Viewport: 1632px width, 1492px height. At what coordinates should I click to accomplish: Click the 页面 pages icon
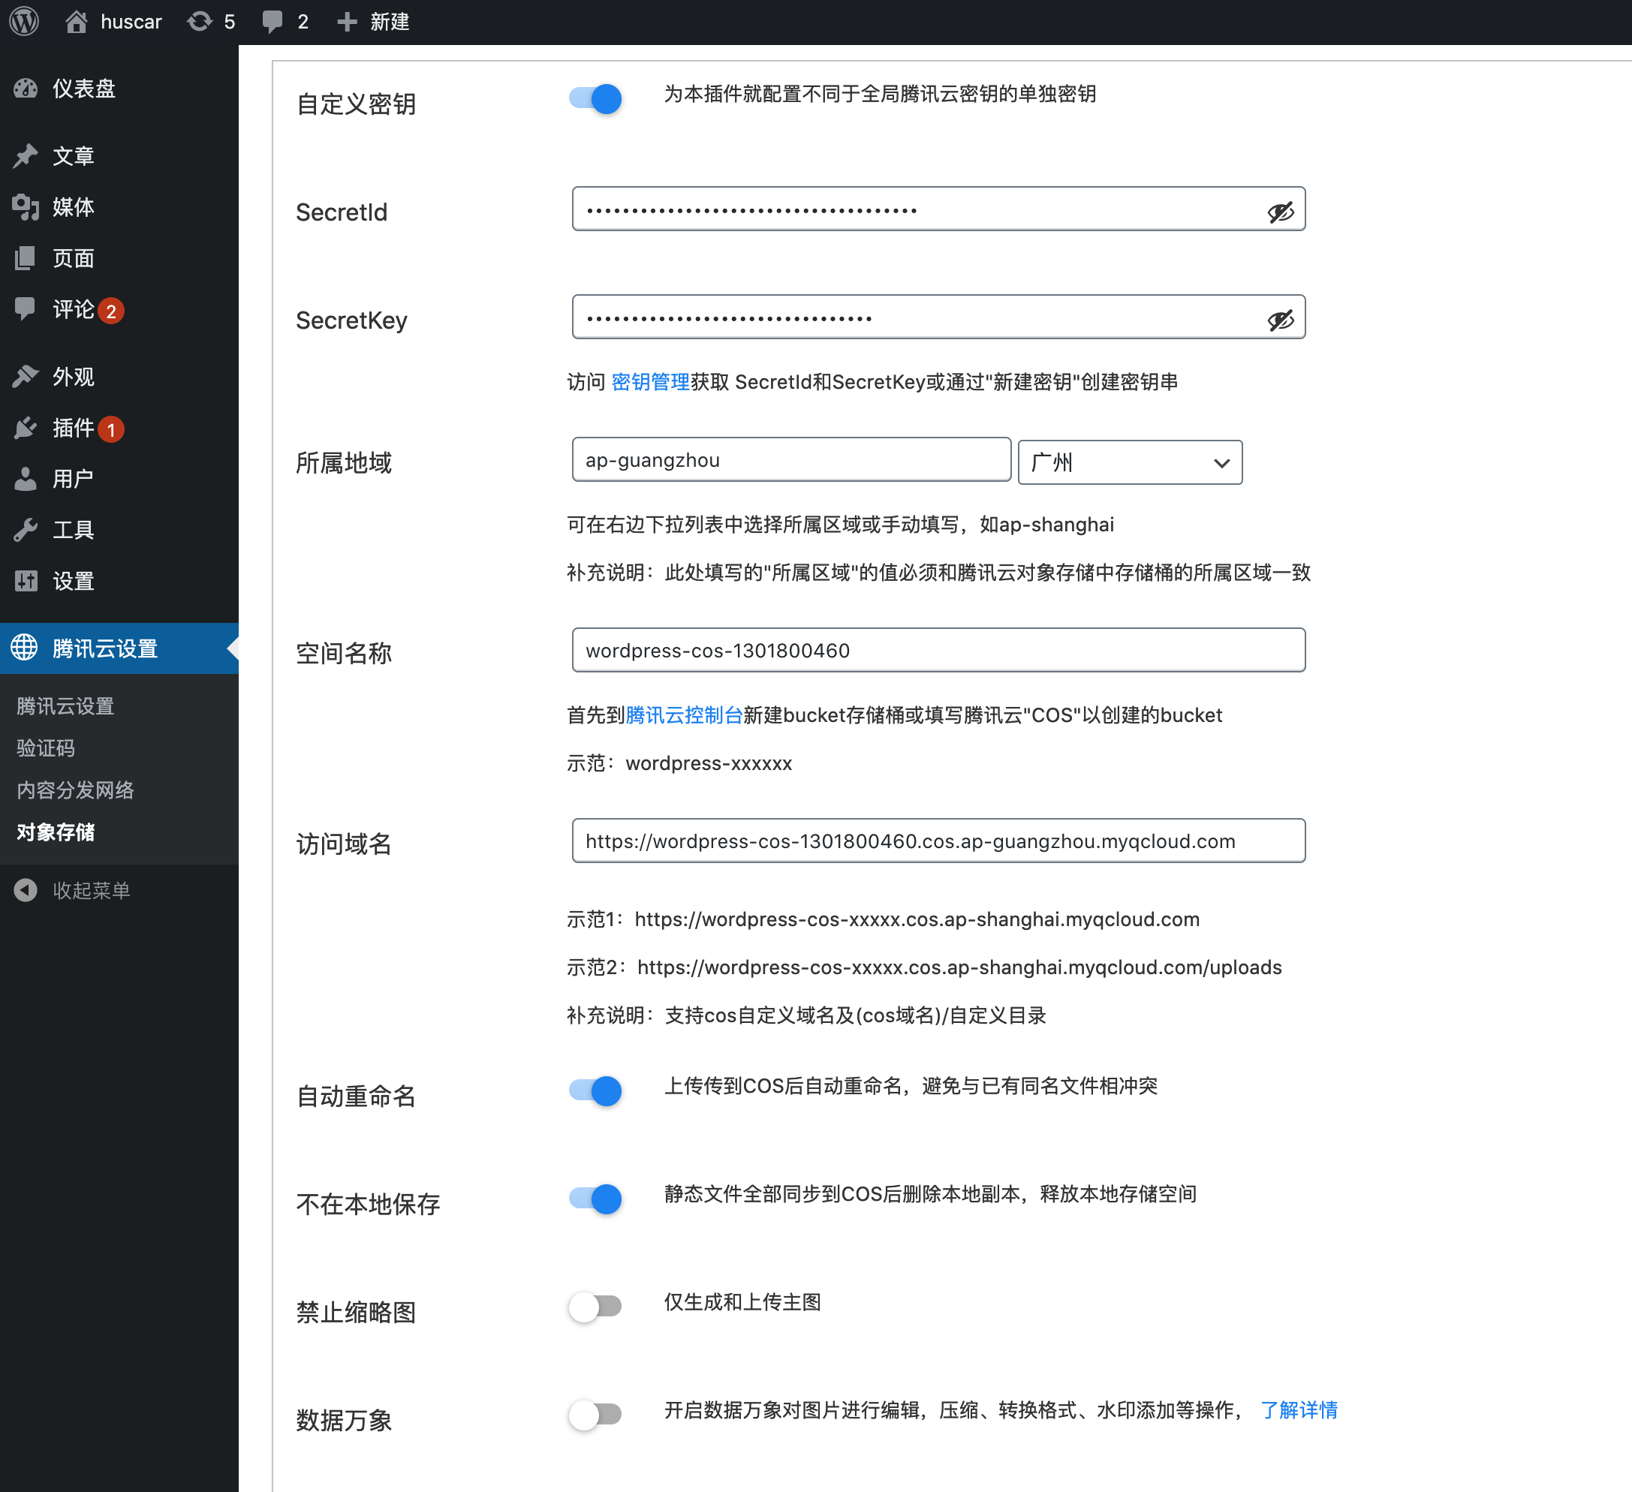click(26, 258)
